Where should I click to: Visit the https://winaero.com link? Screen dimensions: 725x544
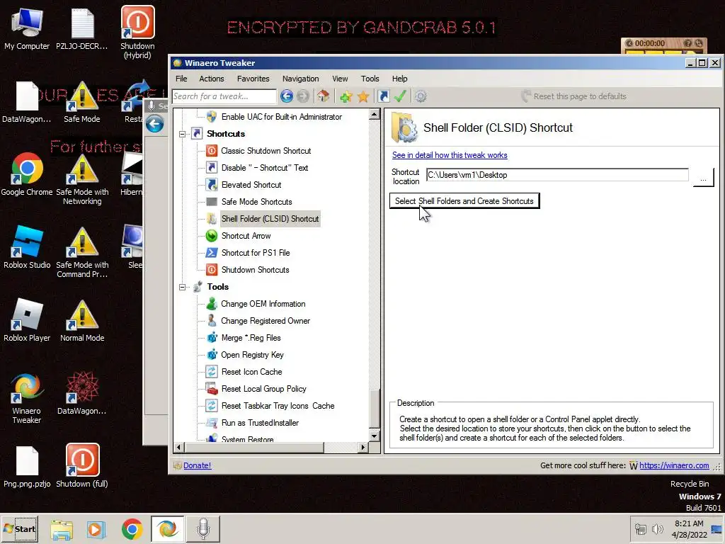674,465
